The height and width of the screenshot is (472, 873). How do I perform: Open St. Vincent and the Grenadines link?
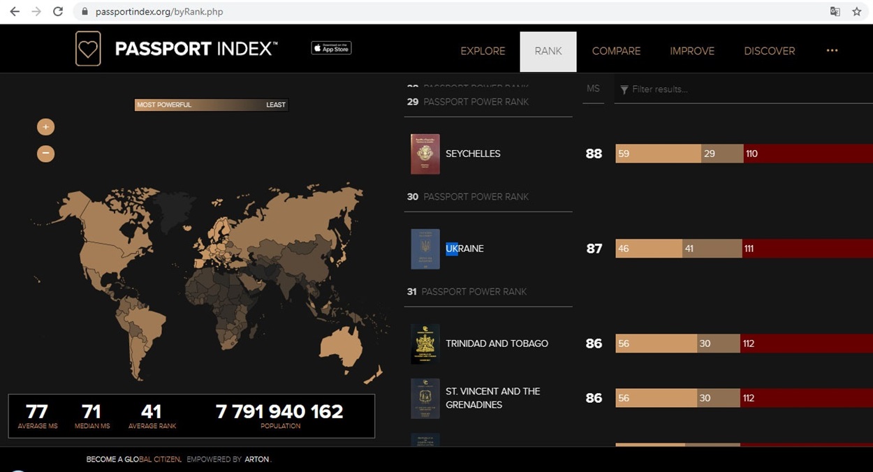coord(493,398)
